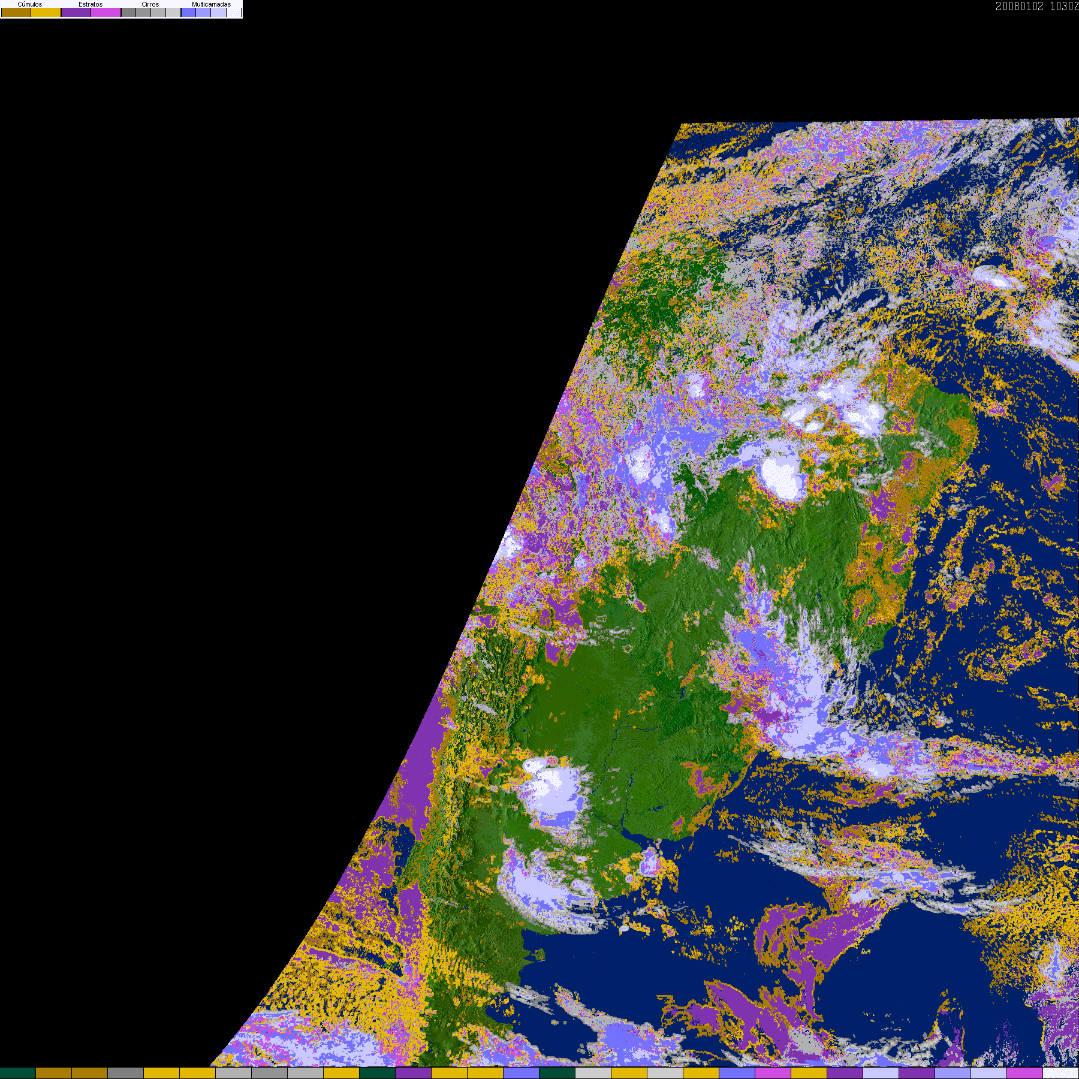Click the white segment in the bottom color strip
This screenshot has height=1079, width=1079.
click(x=1061, y=1073)
